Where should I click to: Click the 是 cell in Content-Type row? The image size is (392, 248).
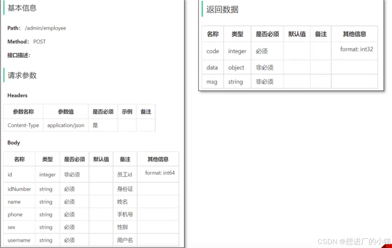point(103,125)
